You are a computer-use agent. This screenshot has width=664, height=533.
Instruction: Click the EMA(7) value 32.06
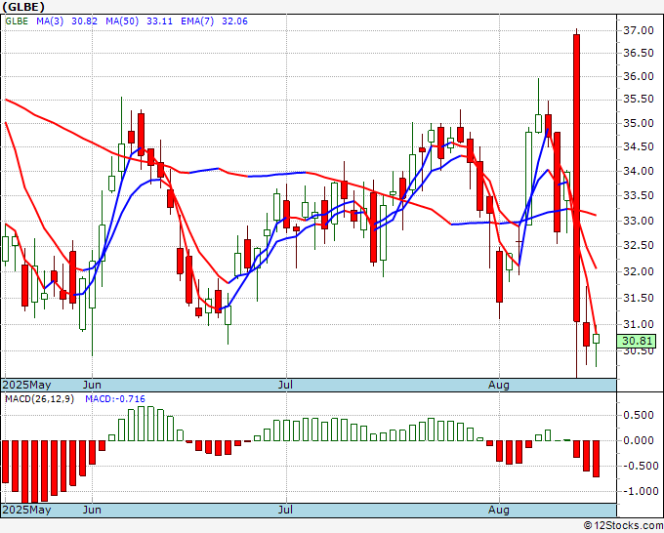click(234, 21)
